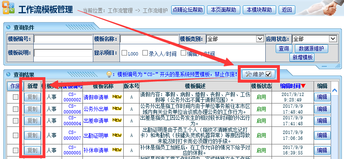Image resolution: width=344 pixels, height=159 pixels.
Task: Click the NEW badge next to 请假申请单
Action: point(117,96)
